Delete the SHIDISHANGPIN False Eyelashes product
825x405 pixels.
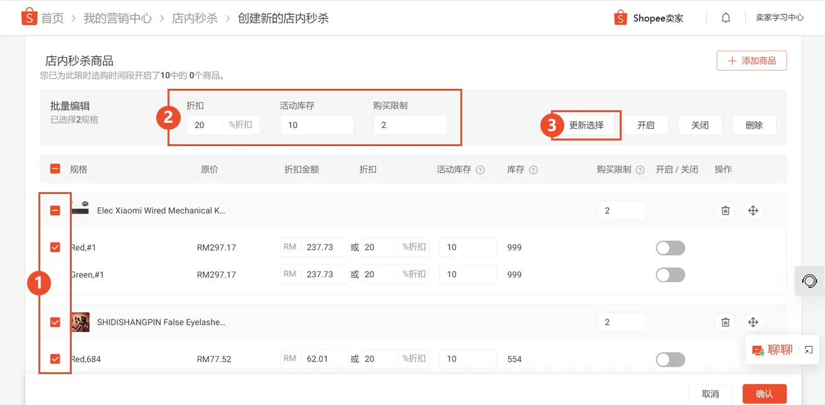725,322
